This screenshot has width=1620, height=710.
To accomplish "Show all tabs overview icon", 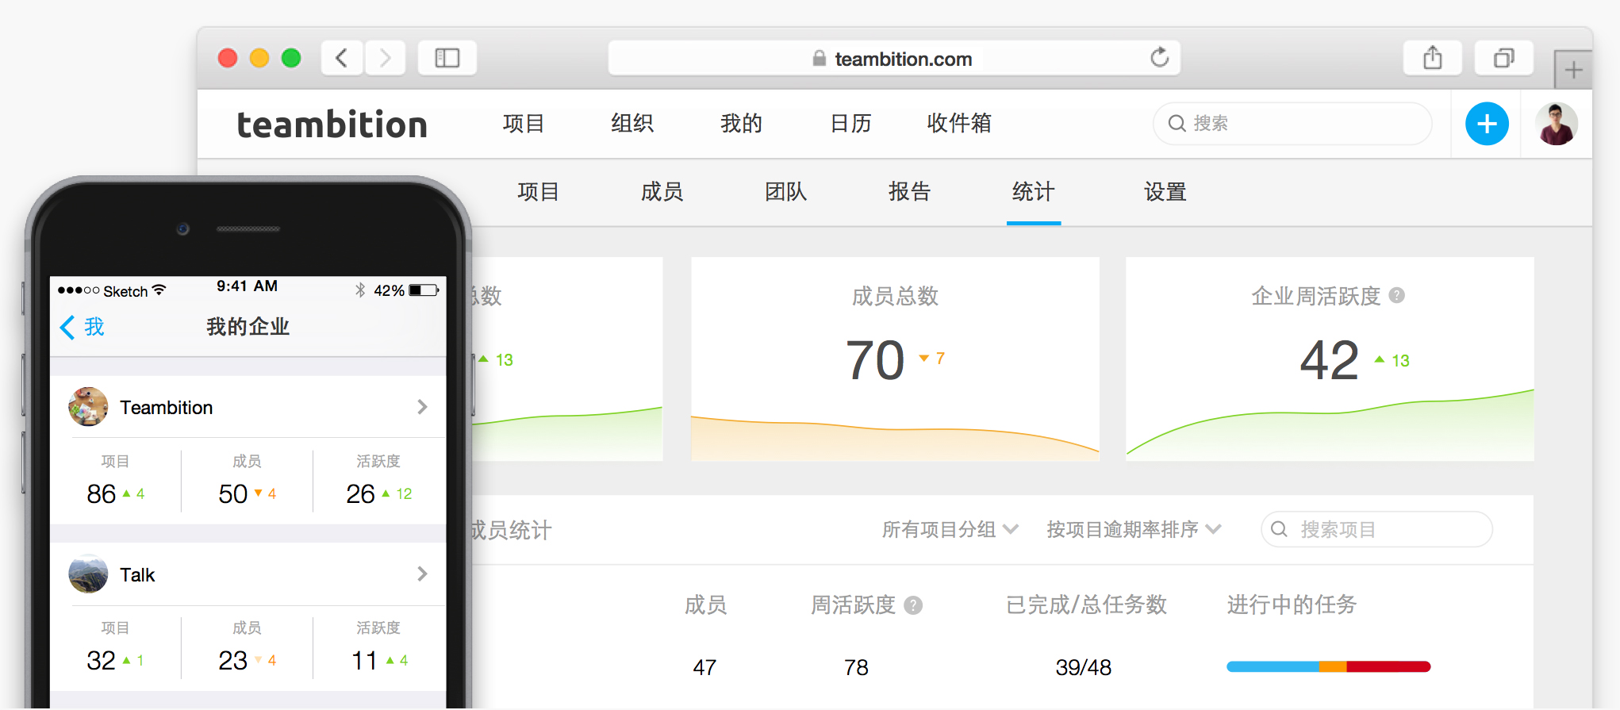I will (x=1504, y=58).
